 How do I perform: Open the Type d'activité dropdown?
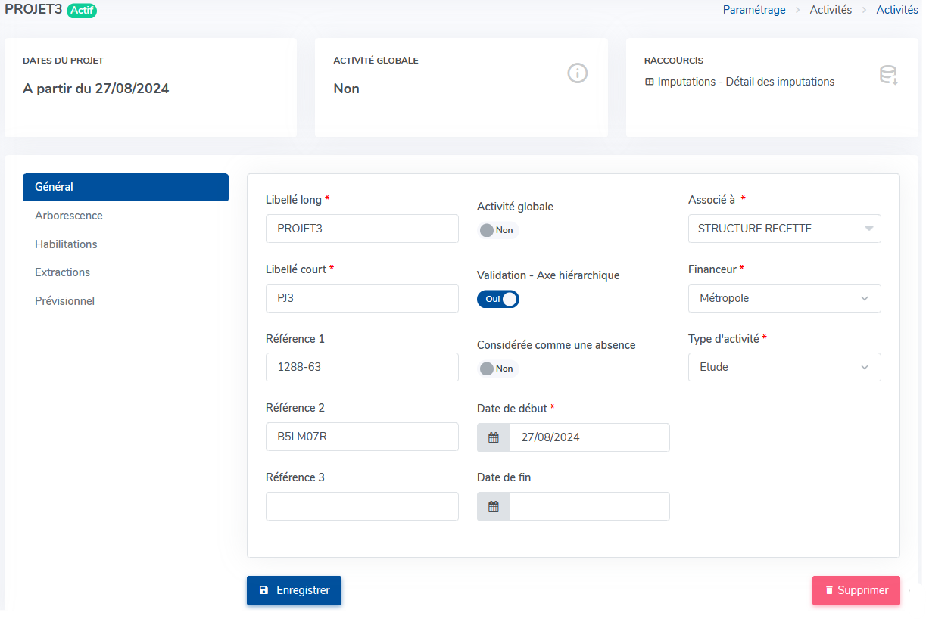784,367
